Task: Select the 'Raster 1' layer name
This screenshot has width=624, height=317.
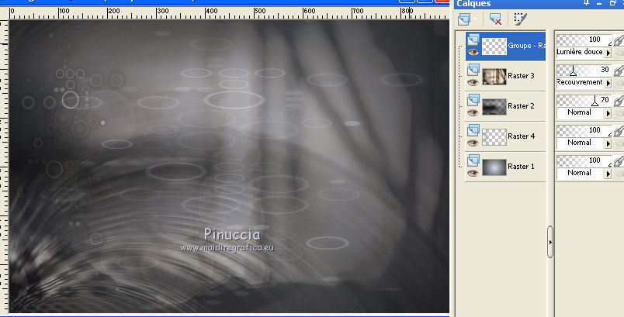Action: pos(521,167)
